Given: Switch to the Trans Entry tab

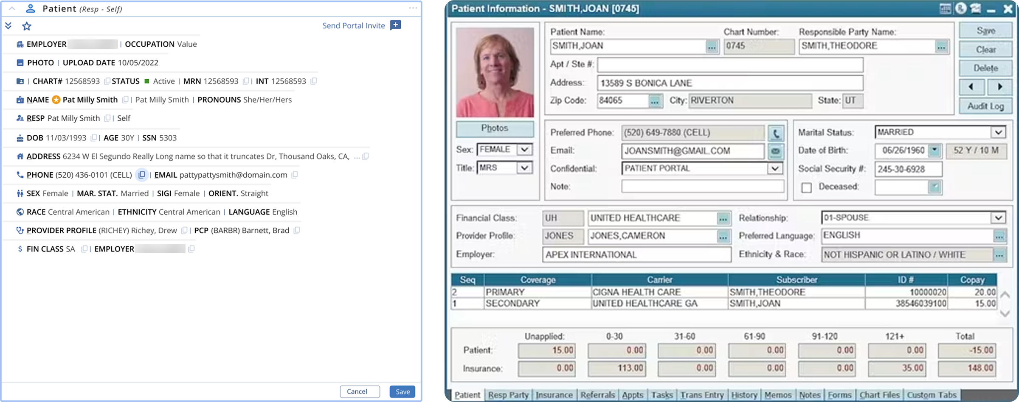Looking at the screenshot, I should point(702,395).
